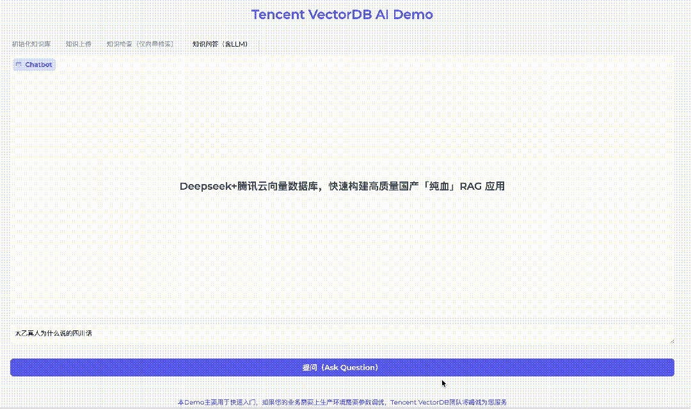
Task: Open the 初始化知识库 tab
Action: click(x=31, y=44)
